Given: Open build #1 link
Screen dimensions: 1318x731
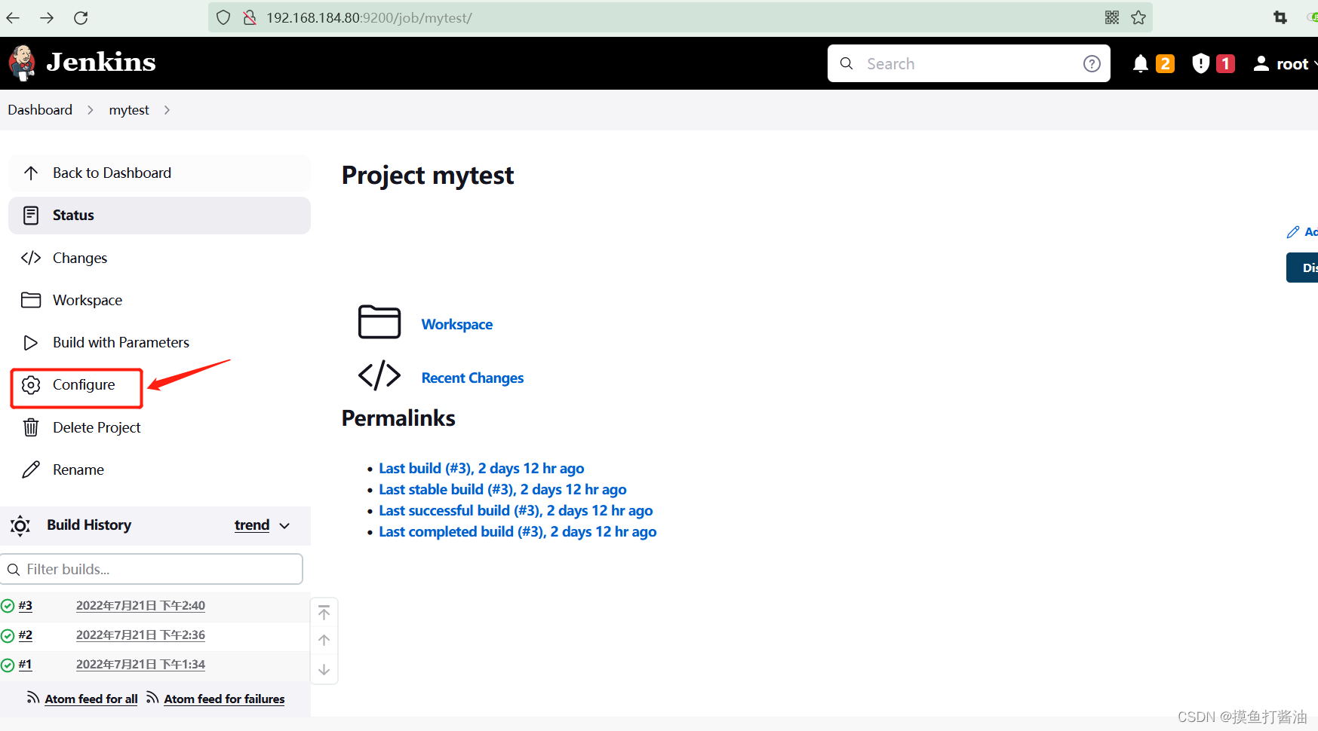Looking at the screenshot, I should click(x=26, y=664).
